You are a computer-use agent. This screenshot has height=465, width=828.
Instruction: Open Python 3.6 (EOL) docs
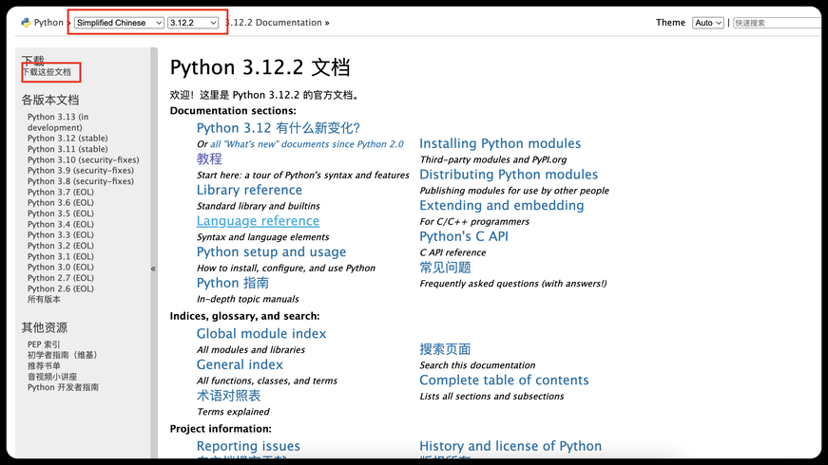click(x=61, y=202)
